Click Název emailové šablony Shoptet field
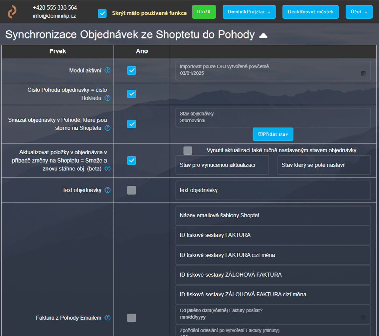This screenshot has height=336, width=379. pyautogui.click(x=273, y=215)
